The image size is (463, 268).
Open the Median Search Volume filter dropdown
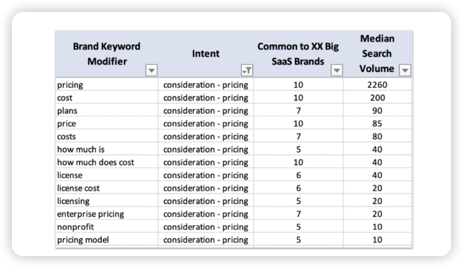click(x=405, y=70)
